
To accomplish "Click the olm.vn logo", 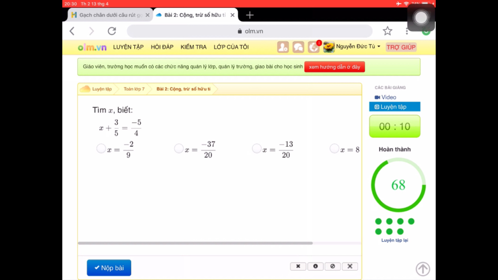I will coord(92,47).
